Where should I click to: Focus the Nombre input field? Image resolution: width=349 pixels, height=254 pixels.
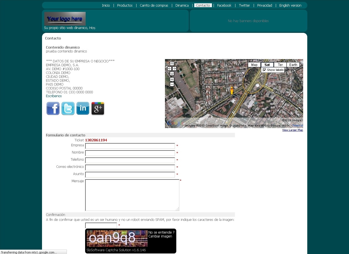(130, 153)
